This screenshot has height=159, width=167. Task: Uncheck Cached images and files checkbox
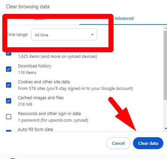click(9, 101)
